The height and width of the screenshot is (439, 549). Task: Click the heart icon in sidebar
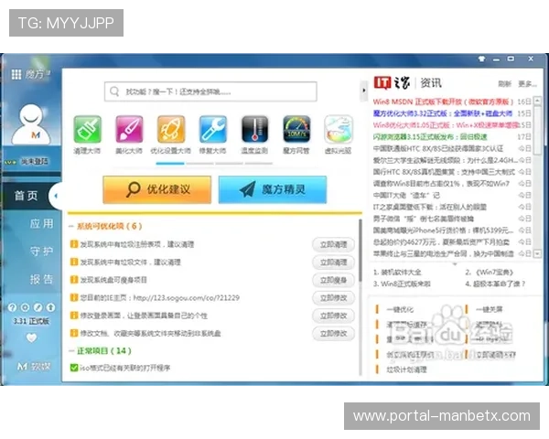(31, 337)
